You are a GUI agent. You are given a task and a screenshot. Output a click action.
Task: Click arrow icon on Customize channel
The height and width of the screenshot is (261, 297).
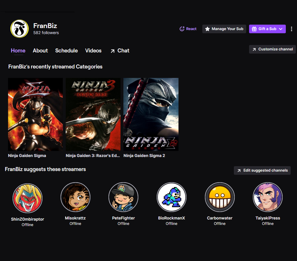click(x=254, y=49)
